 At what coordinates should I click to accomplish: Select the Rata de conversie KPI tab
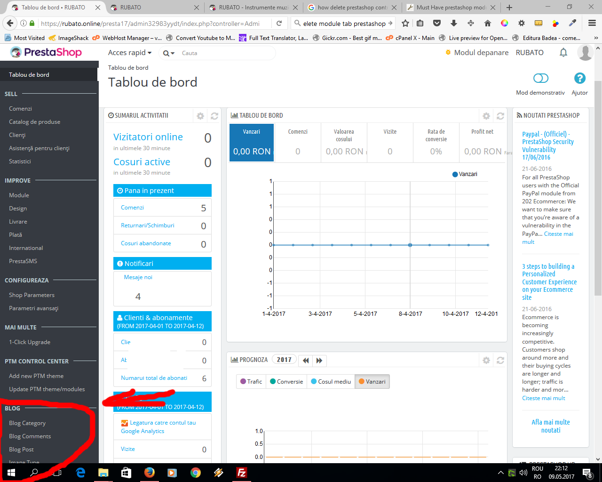[436, 143]
